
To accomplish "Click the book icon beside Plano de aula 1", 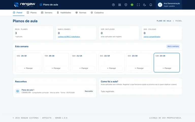I will pyautogui.click(x=18, y=91).
